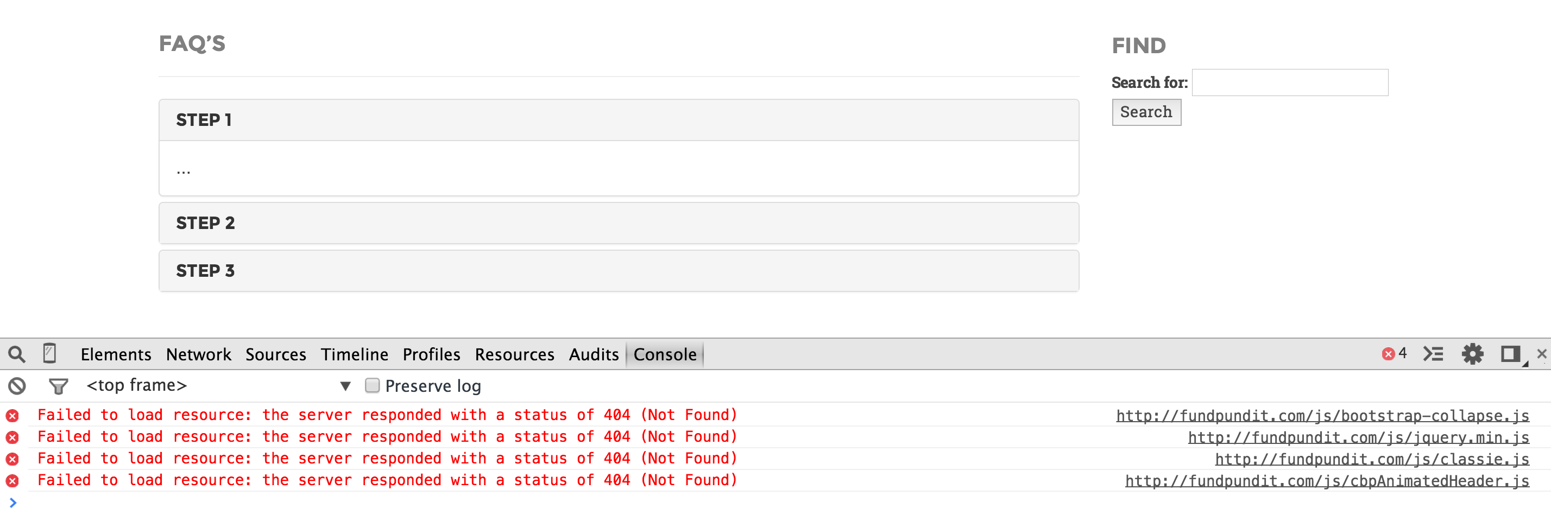The image size is (1551, 521).
Task: Click error icon beside jquery.min.js message
Action: 12,437
